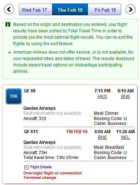Screen dimensions: 140x185
Task: Click the Overnight flight or connection warning
Action: coord(53,173)
